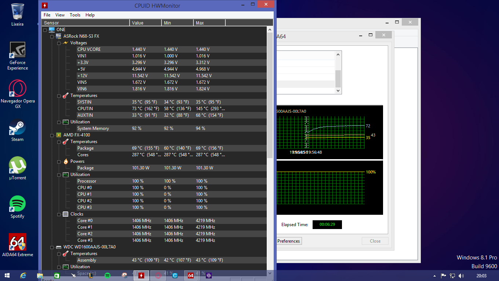Click the Value column header
The image size is (499, 281).
[146, 23]
